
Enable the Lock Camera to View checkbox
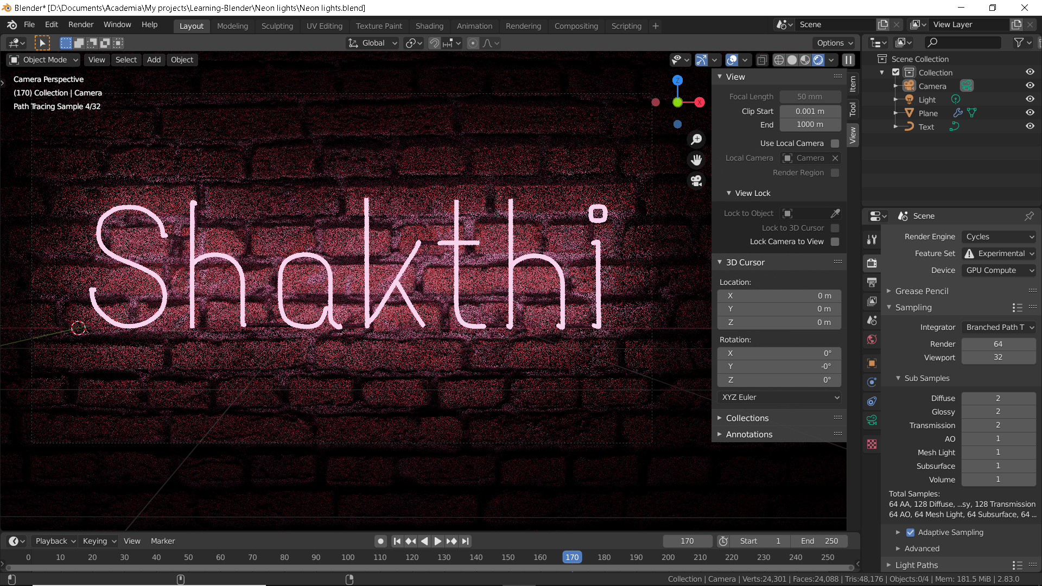tap(835, 242)
